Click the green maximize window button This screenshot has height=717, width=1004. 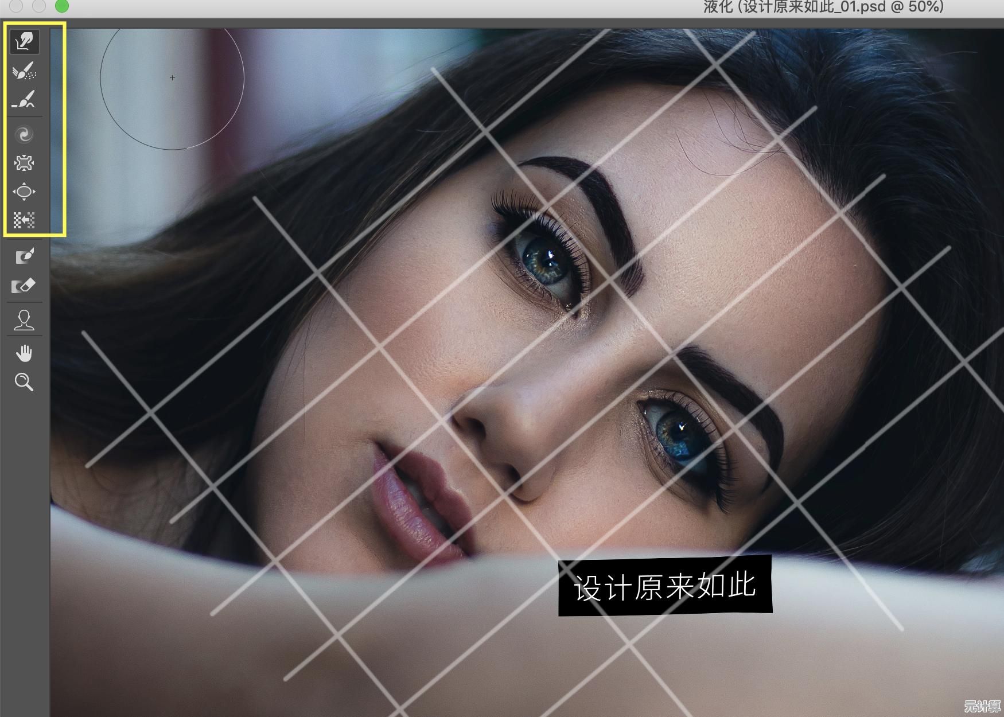coord(61,6)
